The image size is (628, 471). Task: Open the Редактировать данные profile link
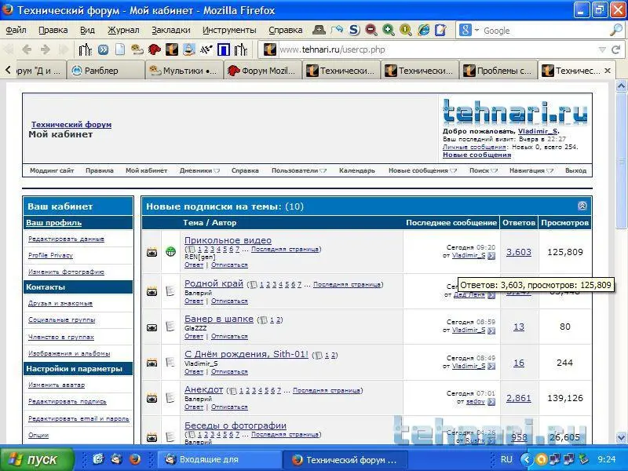pos(66,239)
